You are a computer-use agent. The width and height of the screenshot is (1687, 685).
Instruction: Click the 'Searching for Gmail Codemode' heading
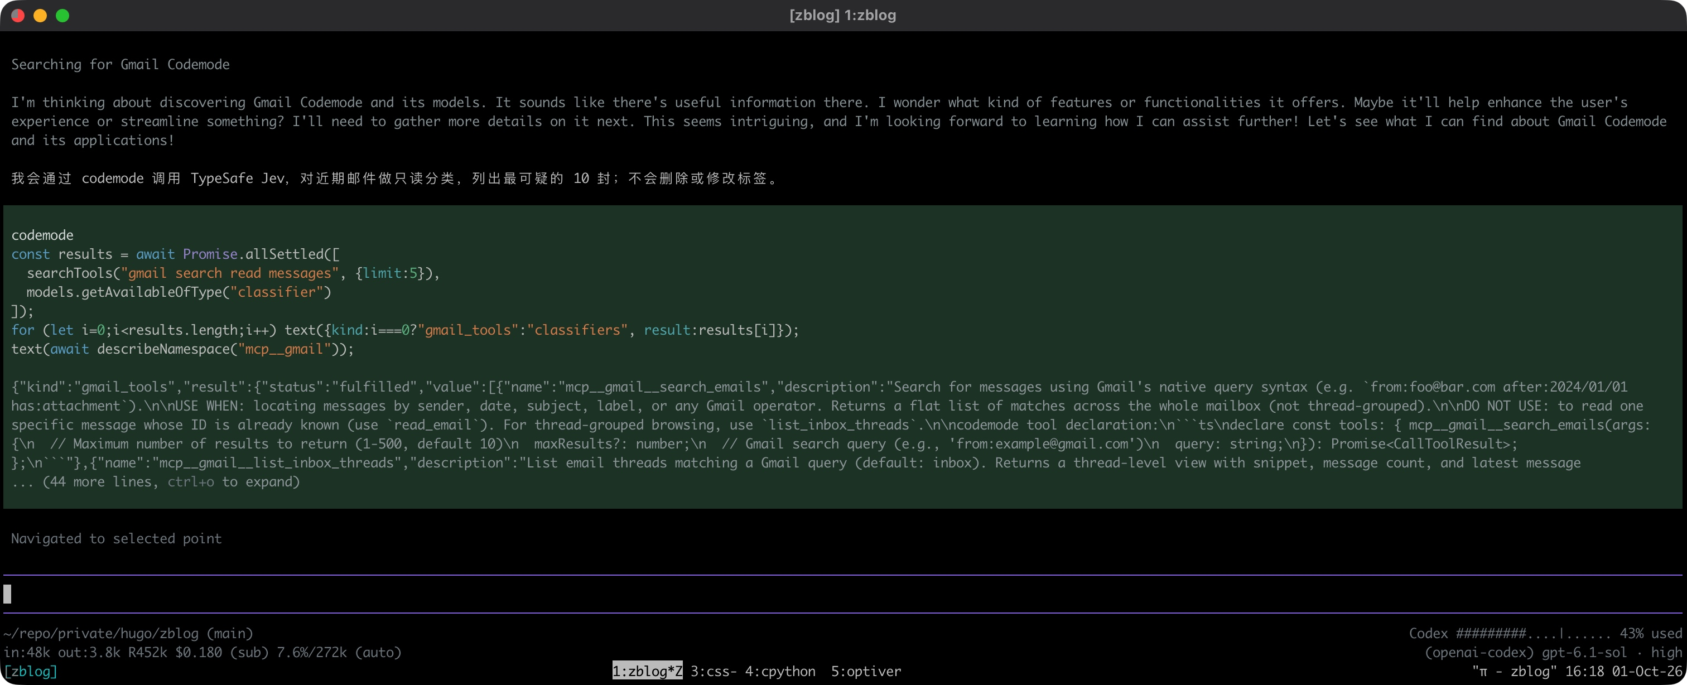coord(120,64)
